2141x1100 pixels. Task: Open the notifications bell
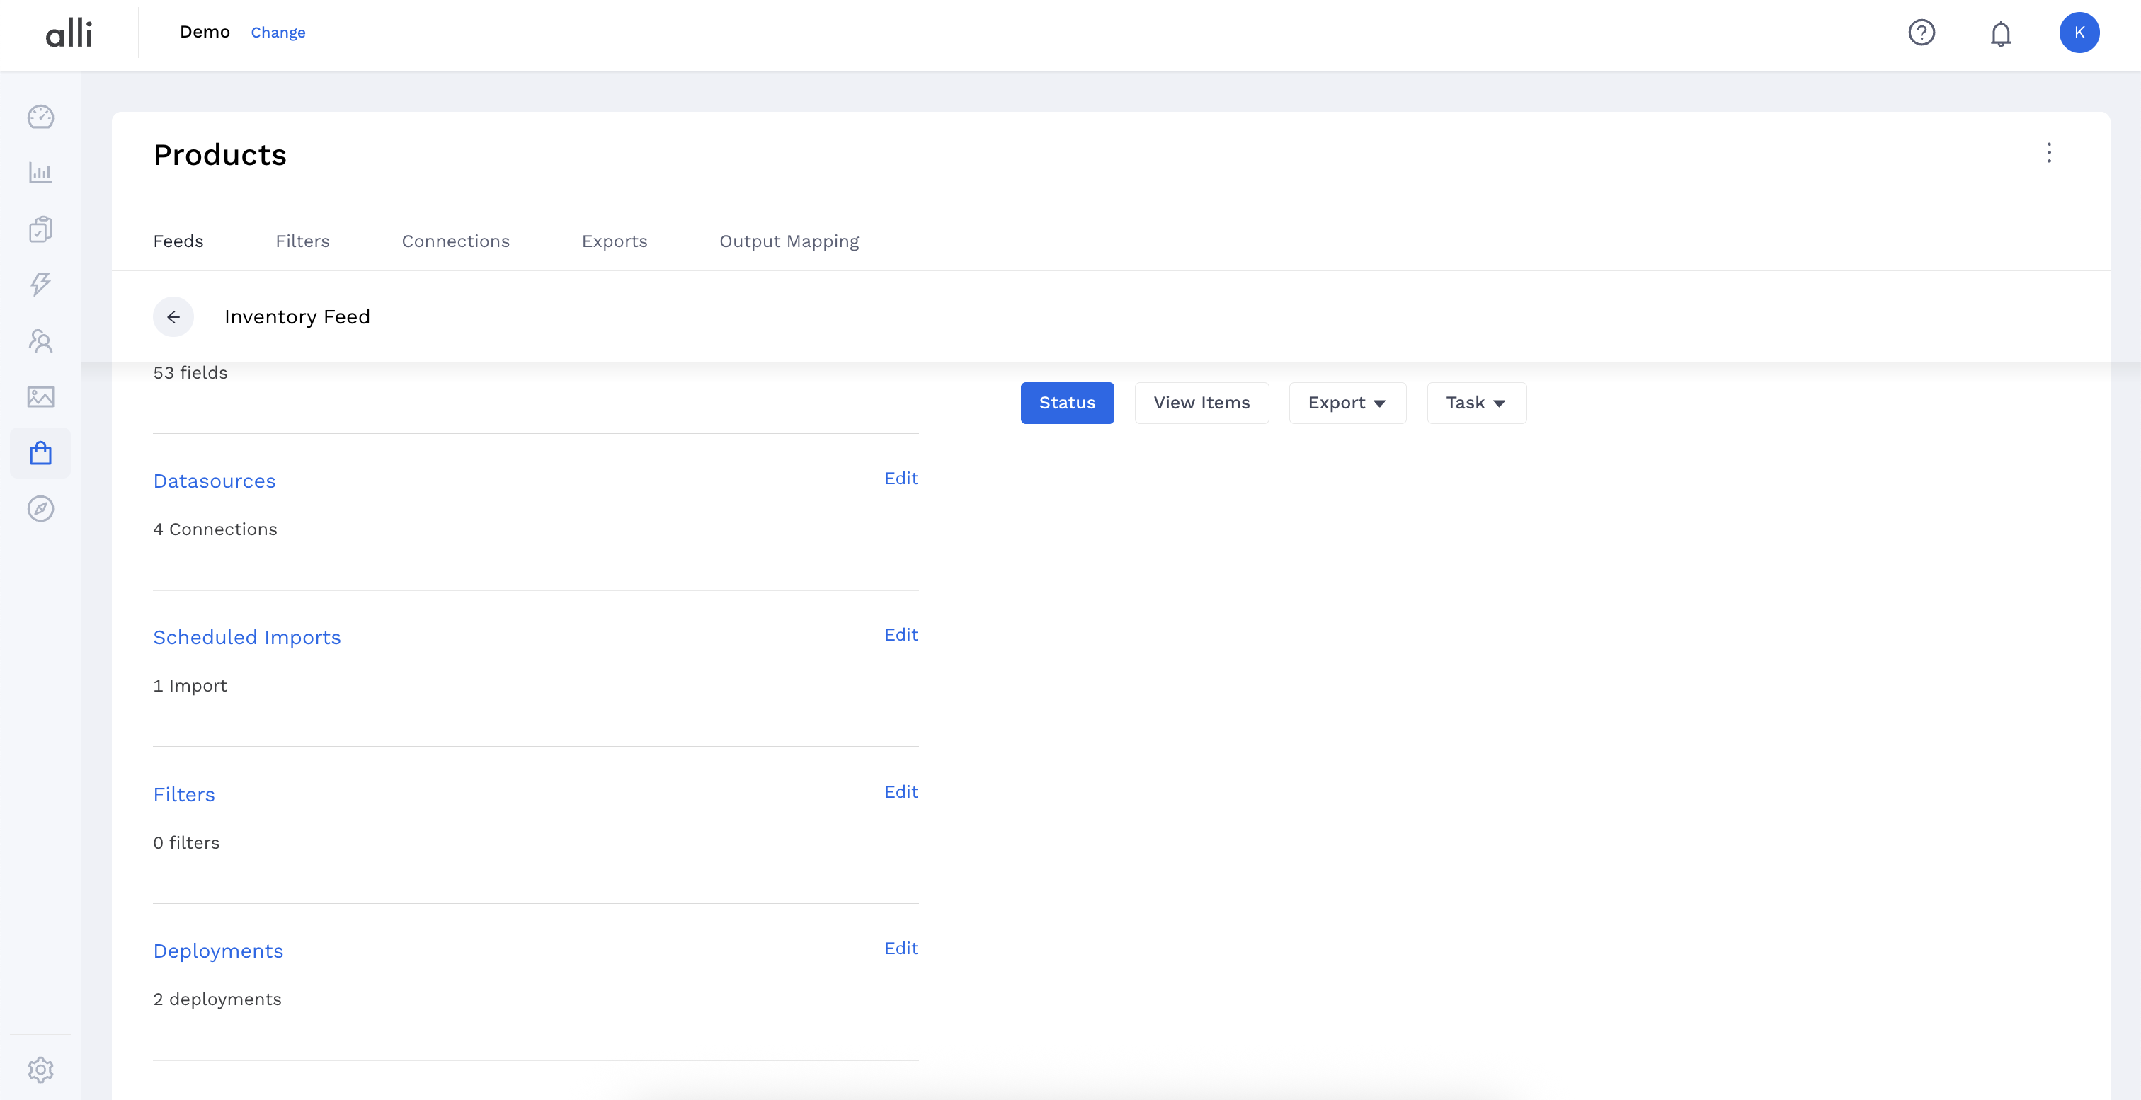point(1999,33)
